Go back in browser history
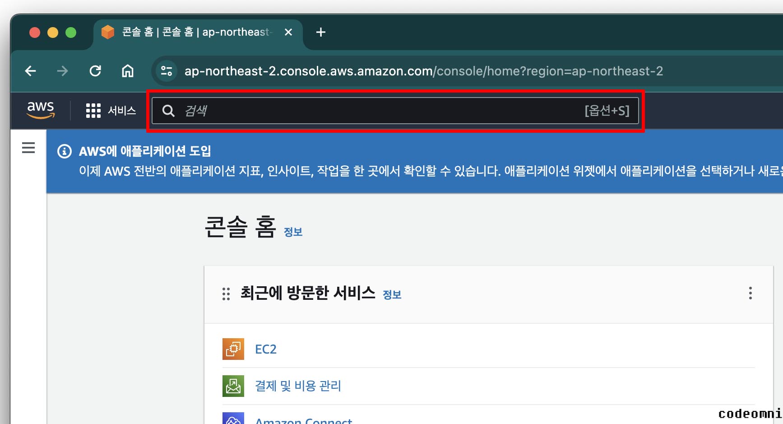Screen dimensions: 783x424 pos(31,71)
